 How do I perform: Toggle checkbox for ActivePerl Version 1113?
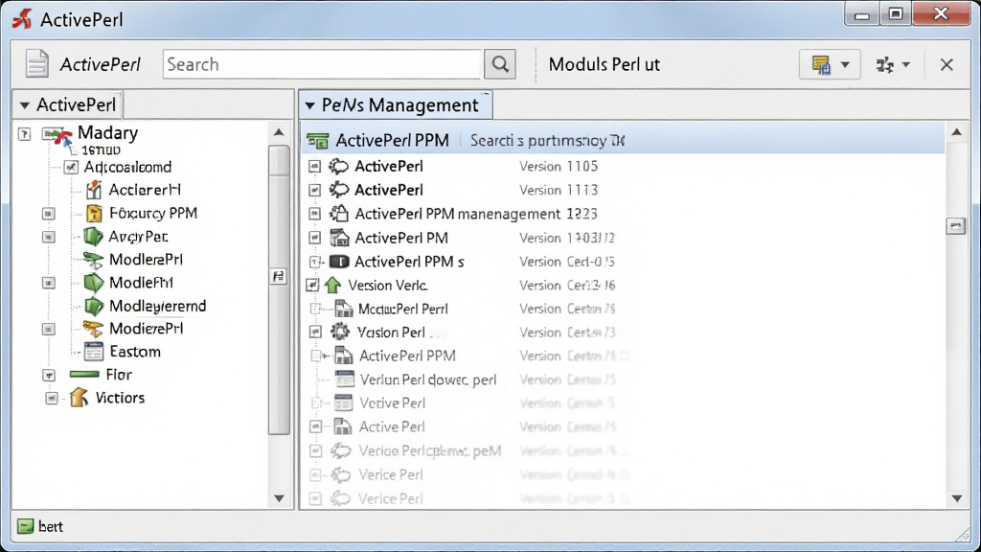(314, 190)
